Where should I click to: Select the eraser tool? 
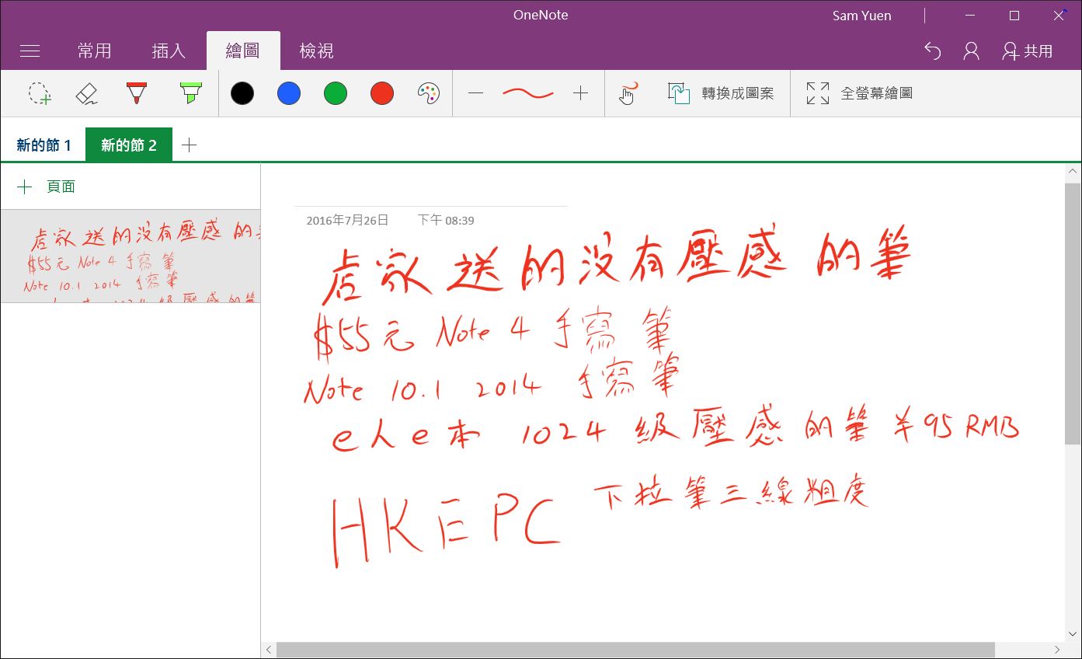coord(87,93)
